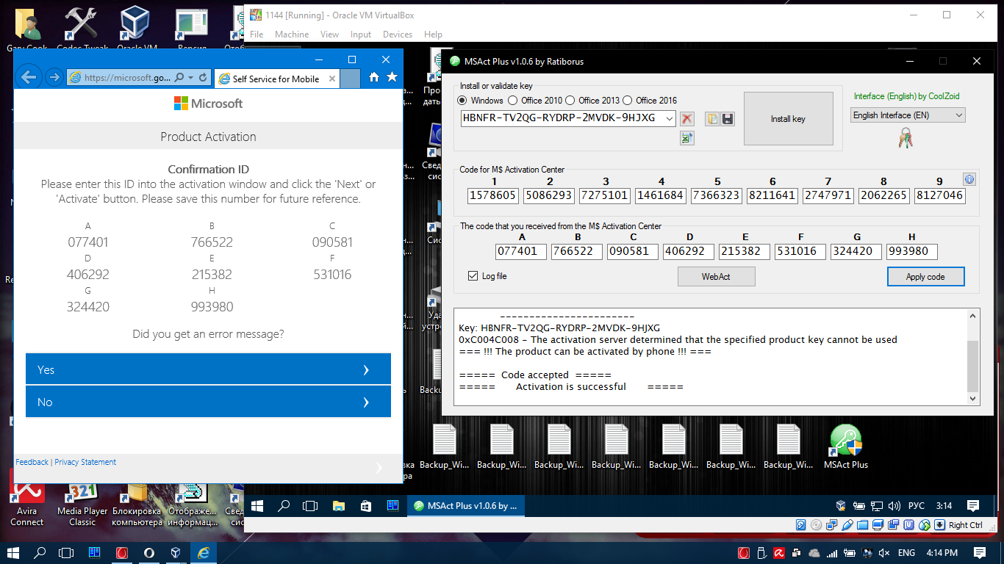Viewport: 1004px width, 564px height.
Task: Click the Privacy Statement link
Action: click(85, 462)
